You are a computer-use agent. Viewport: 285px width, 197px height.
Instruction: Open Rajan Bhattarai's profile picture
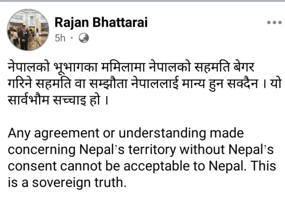point(25,30)
